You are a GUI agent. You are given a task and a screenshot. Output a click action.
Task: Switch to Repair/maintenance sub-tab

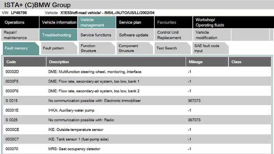click(20, 35)
